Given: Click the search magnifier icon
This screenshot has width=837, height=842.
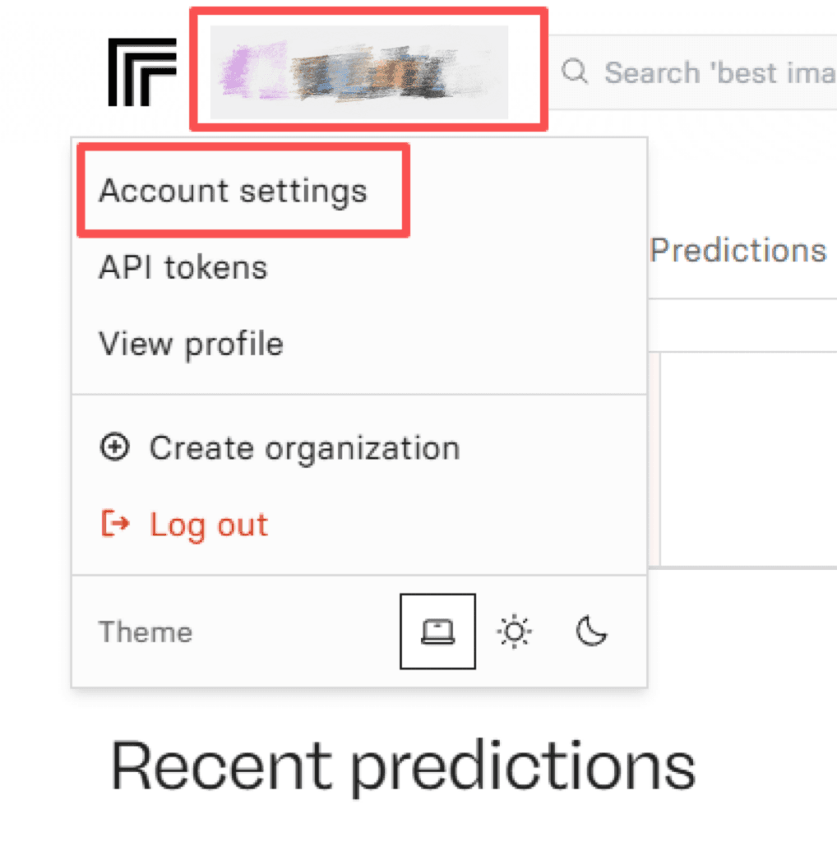Looking at the screenshot, I should [575, 72].
